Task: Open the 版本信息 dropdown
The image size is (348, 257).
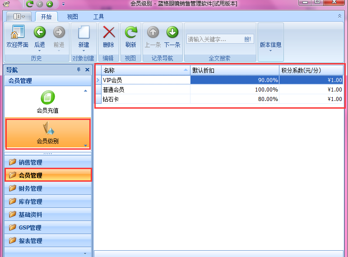Action: (x=270, y=42)
